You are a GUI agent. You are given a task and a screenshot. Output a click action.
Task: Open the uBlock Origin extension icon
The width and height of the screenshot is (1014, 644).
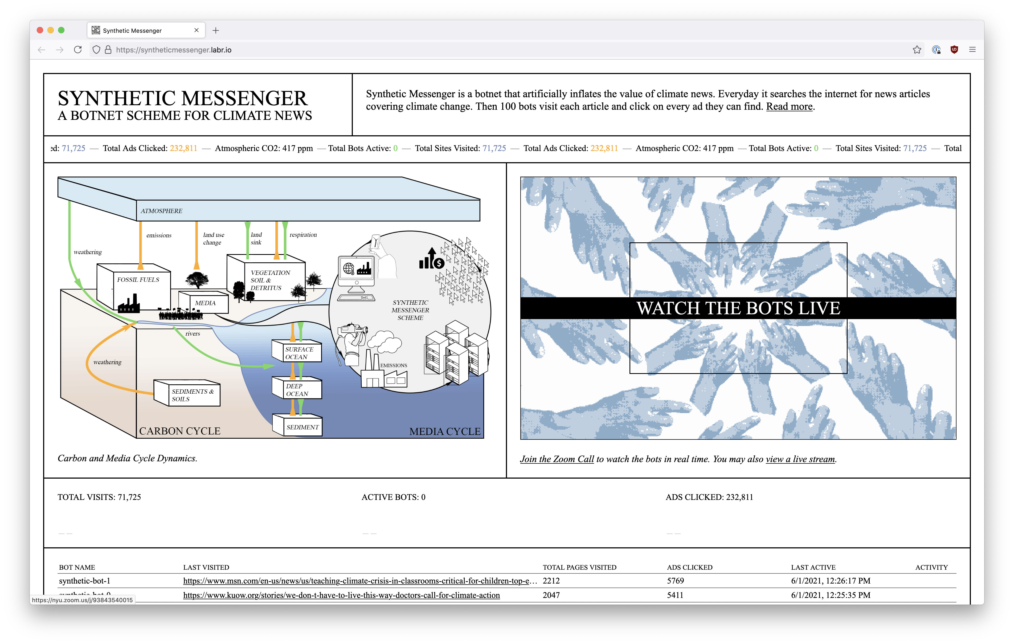click(x=954, y=50)
